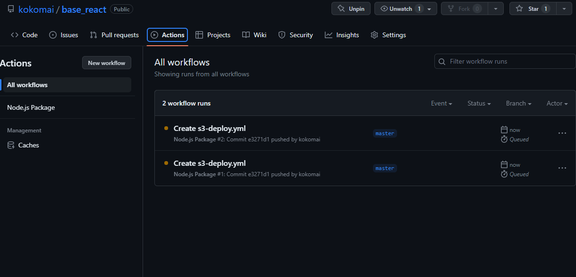This screenshot has width=576, height=277.
Task: Open the Security tab
Action: pyautogui.click(x=296, y=35)
